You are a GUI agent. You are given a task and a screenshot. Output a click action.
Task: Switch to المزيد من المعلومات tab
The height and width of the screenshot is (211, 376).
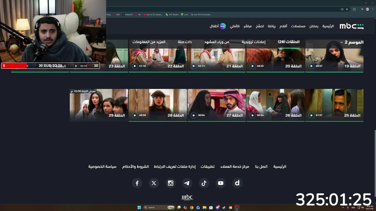[149, 42]
